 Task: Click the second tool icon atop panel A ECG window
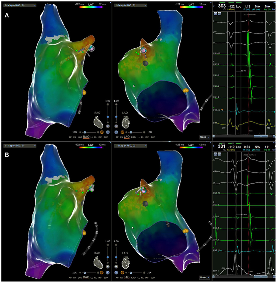[x=219, y=14]
